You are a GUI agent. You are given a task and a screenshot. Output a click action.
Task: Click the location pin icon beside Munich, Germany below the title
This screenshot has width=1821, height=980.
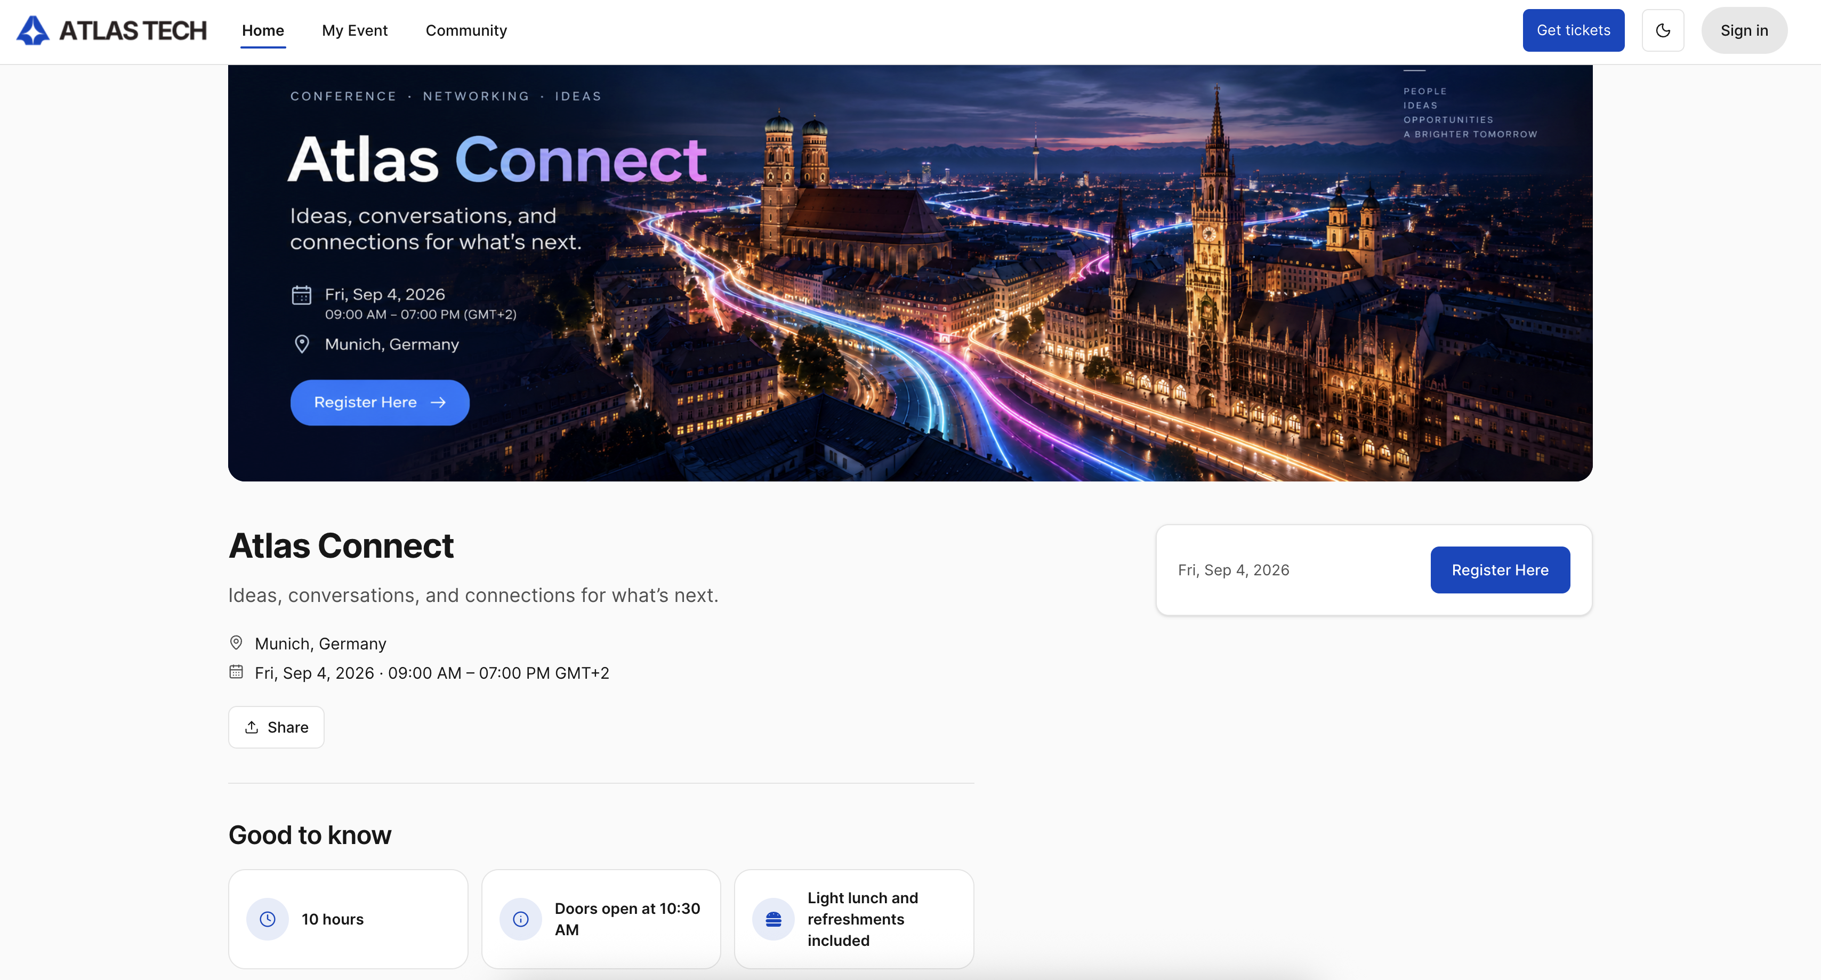pos(236,642)
